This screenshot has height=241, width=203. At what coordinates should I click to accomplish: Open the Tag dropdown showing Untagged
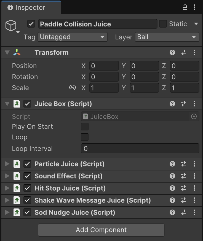click(x=73, y=37)
